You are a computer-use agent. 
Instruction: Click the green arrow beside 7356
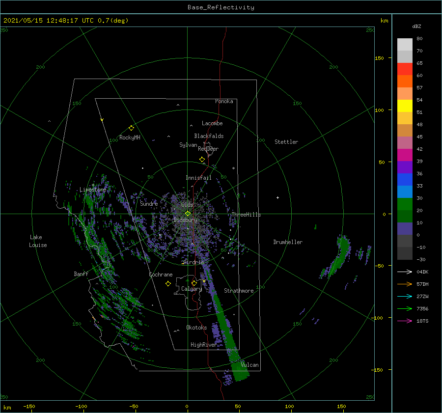point(405,309)
